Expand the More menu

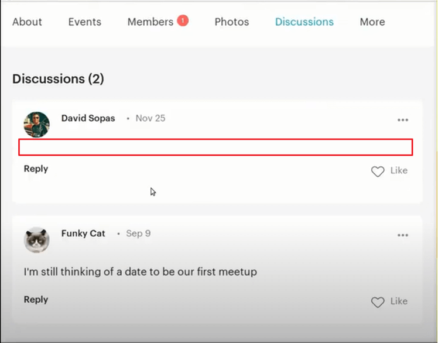(372, 22)
